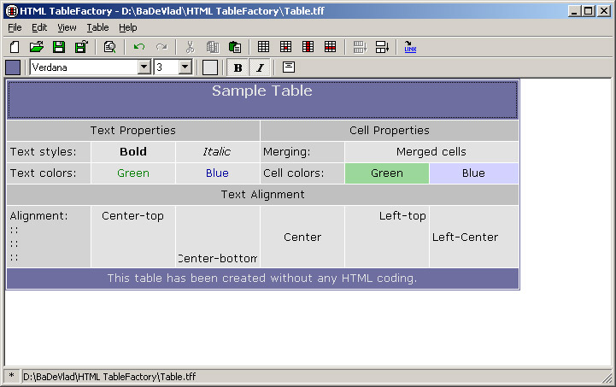Screen dimensions: 616x387
Task: Click the font size value field
Action: [167, 67]
